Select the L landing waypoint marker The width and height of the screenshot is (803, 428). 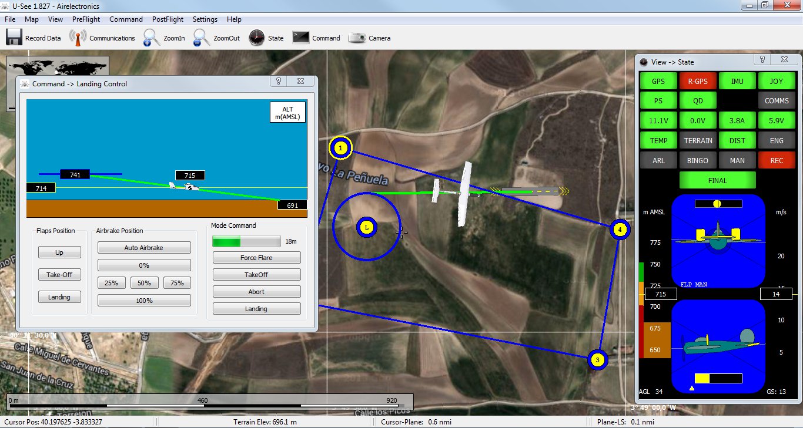coord(367,227)
